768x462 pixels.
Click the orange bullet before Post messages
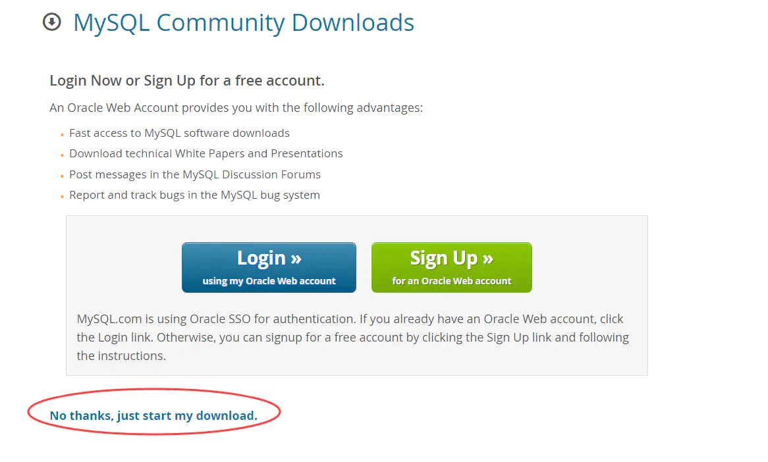pos(62,176)
